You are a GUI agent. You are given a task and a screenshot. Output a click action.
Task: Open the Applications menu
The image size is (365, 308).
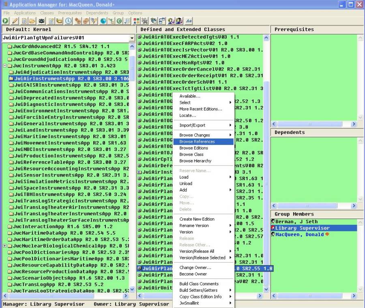point(25,13)
